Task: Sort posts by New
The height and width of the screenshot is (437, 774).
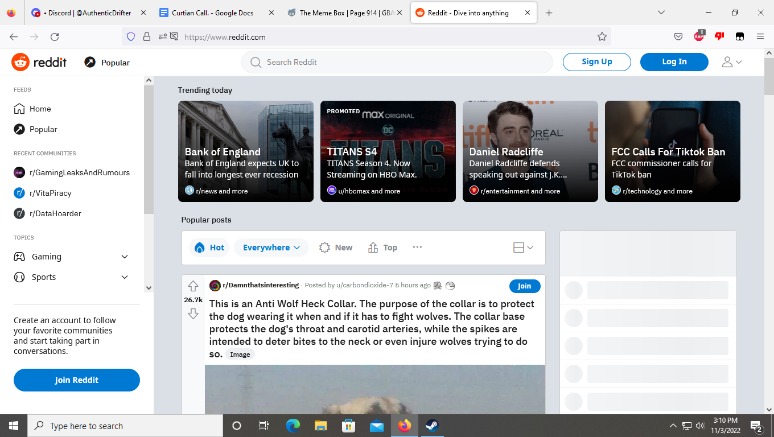Action: (336, 248)
